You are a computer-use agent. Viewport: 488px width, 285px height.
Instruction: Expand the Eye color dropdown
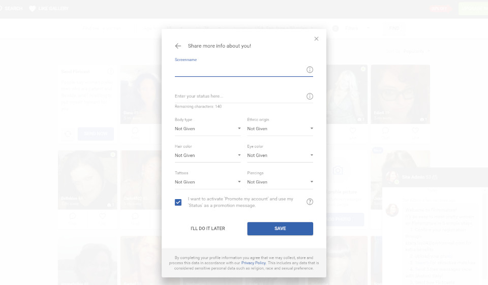pyautogui.click(x=280, y=155)
